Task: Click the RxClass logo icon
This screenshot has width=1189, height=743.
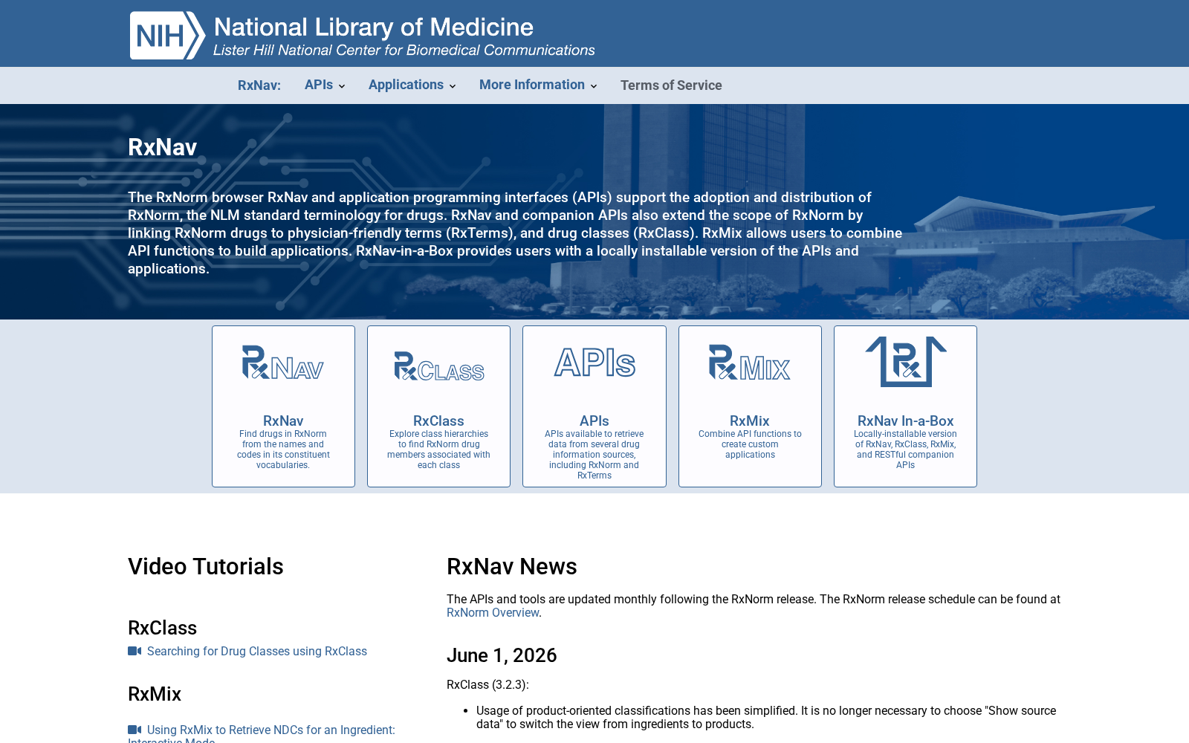Action: tap(438, 366)
